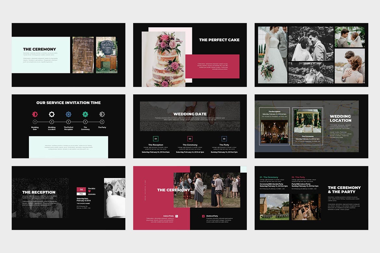This screenshot has width=380, height=253.
Task: Click the green '01. The Ceremony' heading
Action: 269,177
